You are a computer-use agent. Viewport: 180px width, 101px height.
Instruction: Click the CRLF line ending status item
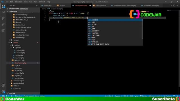point(131,96)
